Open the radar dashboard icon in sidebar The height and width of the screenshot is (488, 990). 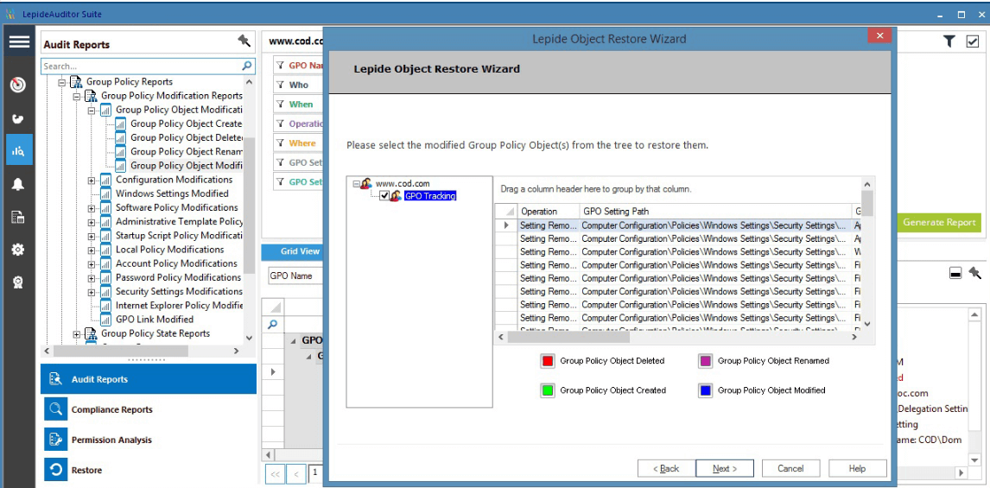tap(18, 85)
